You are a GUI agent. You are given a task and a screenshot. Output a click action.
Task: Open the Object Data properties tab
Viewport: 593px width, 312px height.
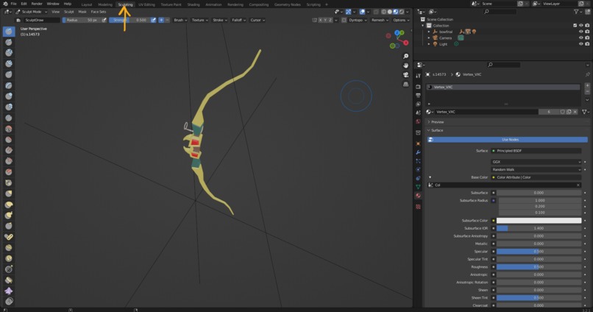tap(418, 187)
